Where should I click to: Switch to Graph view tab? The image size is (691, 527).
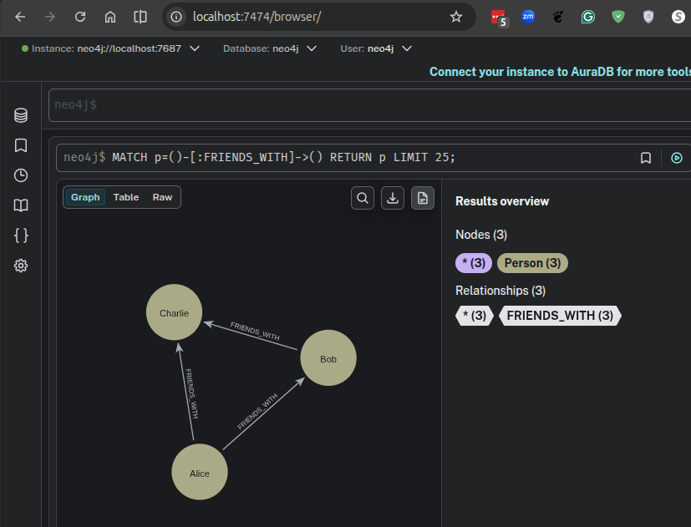point(85,197)
